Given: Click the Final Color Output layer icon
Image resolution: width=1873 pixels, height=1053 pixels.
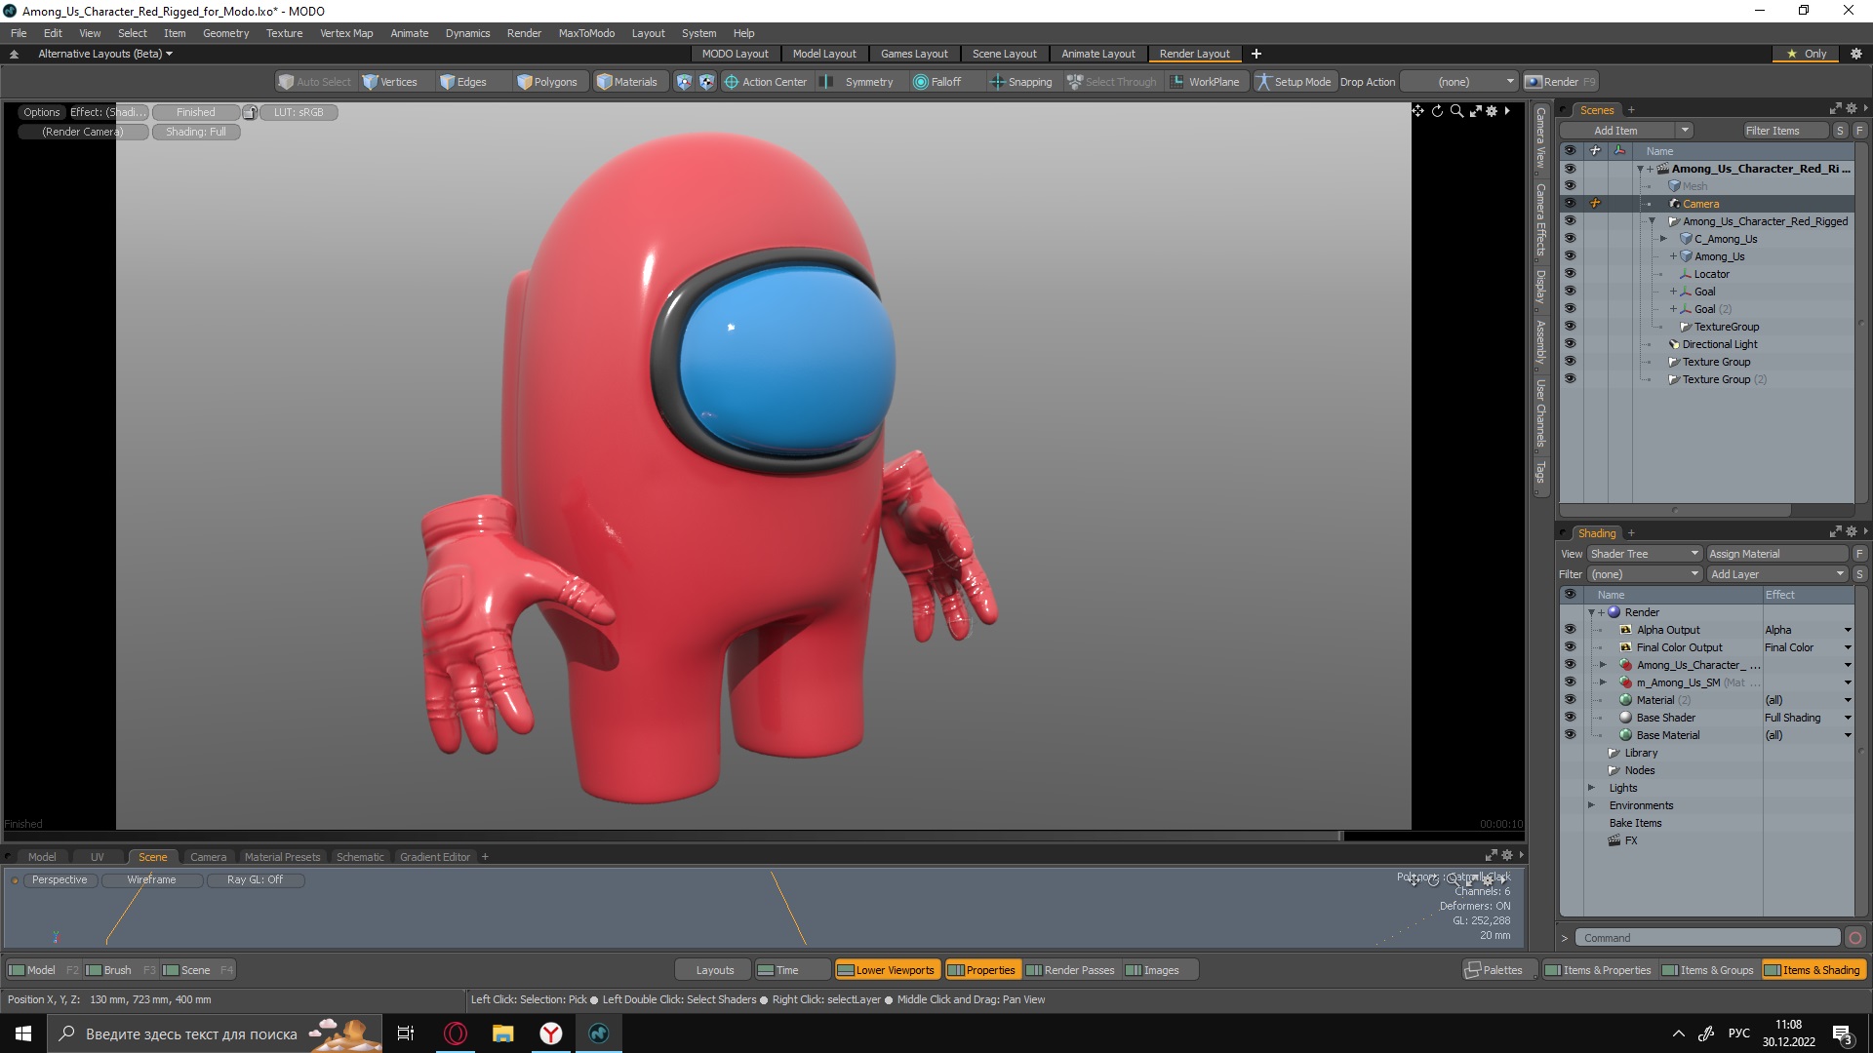Looking at the screenshot, I should [1625, 647].
